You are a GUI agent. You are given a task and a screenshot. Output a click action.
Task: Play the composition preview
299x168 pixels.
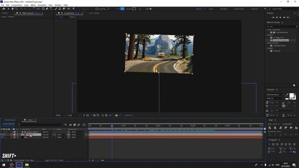tap(280, 17)
